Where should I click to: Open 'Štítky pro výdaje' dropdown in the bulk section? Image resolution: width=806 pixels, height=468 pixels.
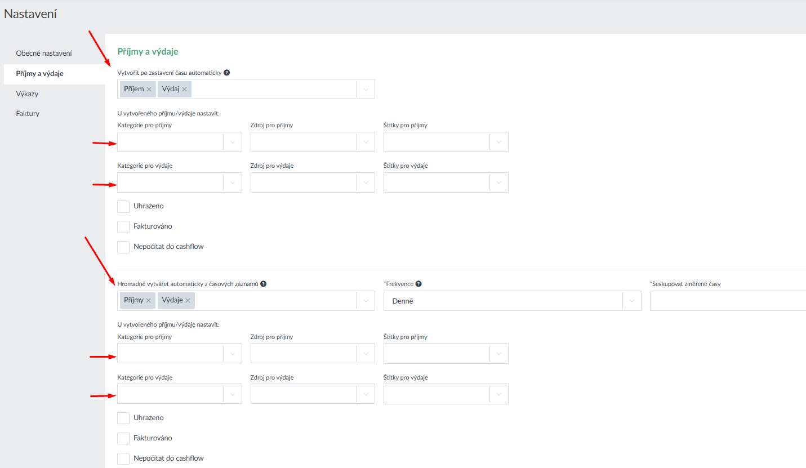pyautogui.click(x=446, y=394)
